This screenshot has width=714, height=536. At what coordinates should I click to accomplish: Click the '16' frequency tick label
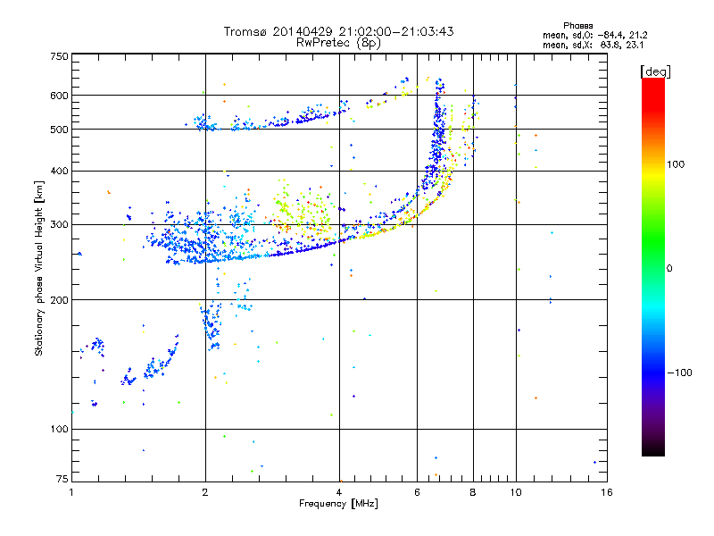point(607,492)
